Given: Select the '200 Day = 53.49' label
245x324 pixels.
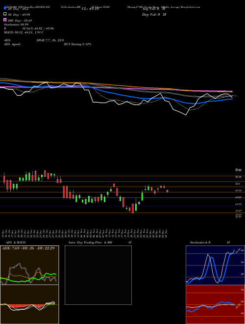Looking at the screenshot, I should (x=20, y=21).
